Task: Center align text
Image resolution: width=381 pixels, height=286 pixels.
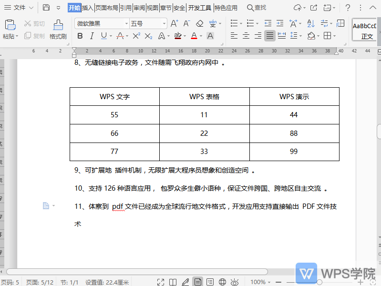Action: pos(246,36)
